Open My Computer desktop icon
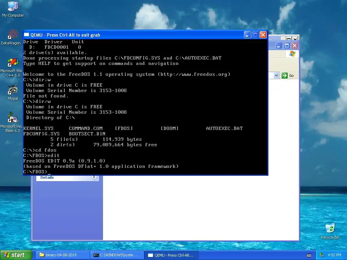Viewport: 347px width, 260px height. click(x=13, y=9)
